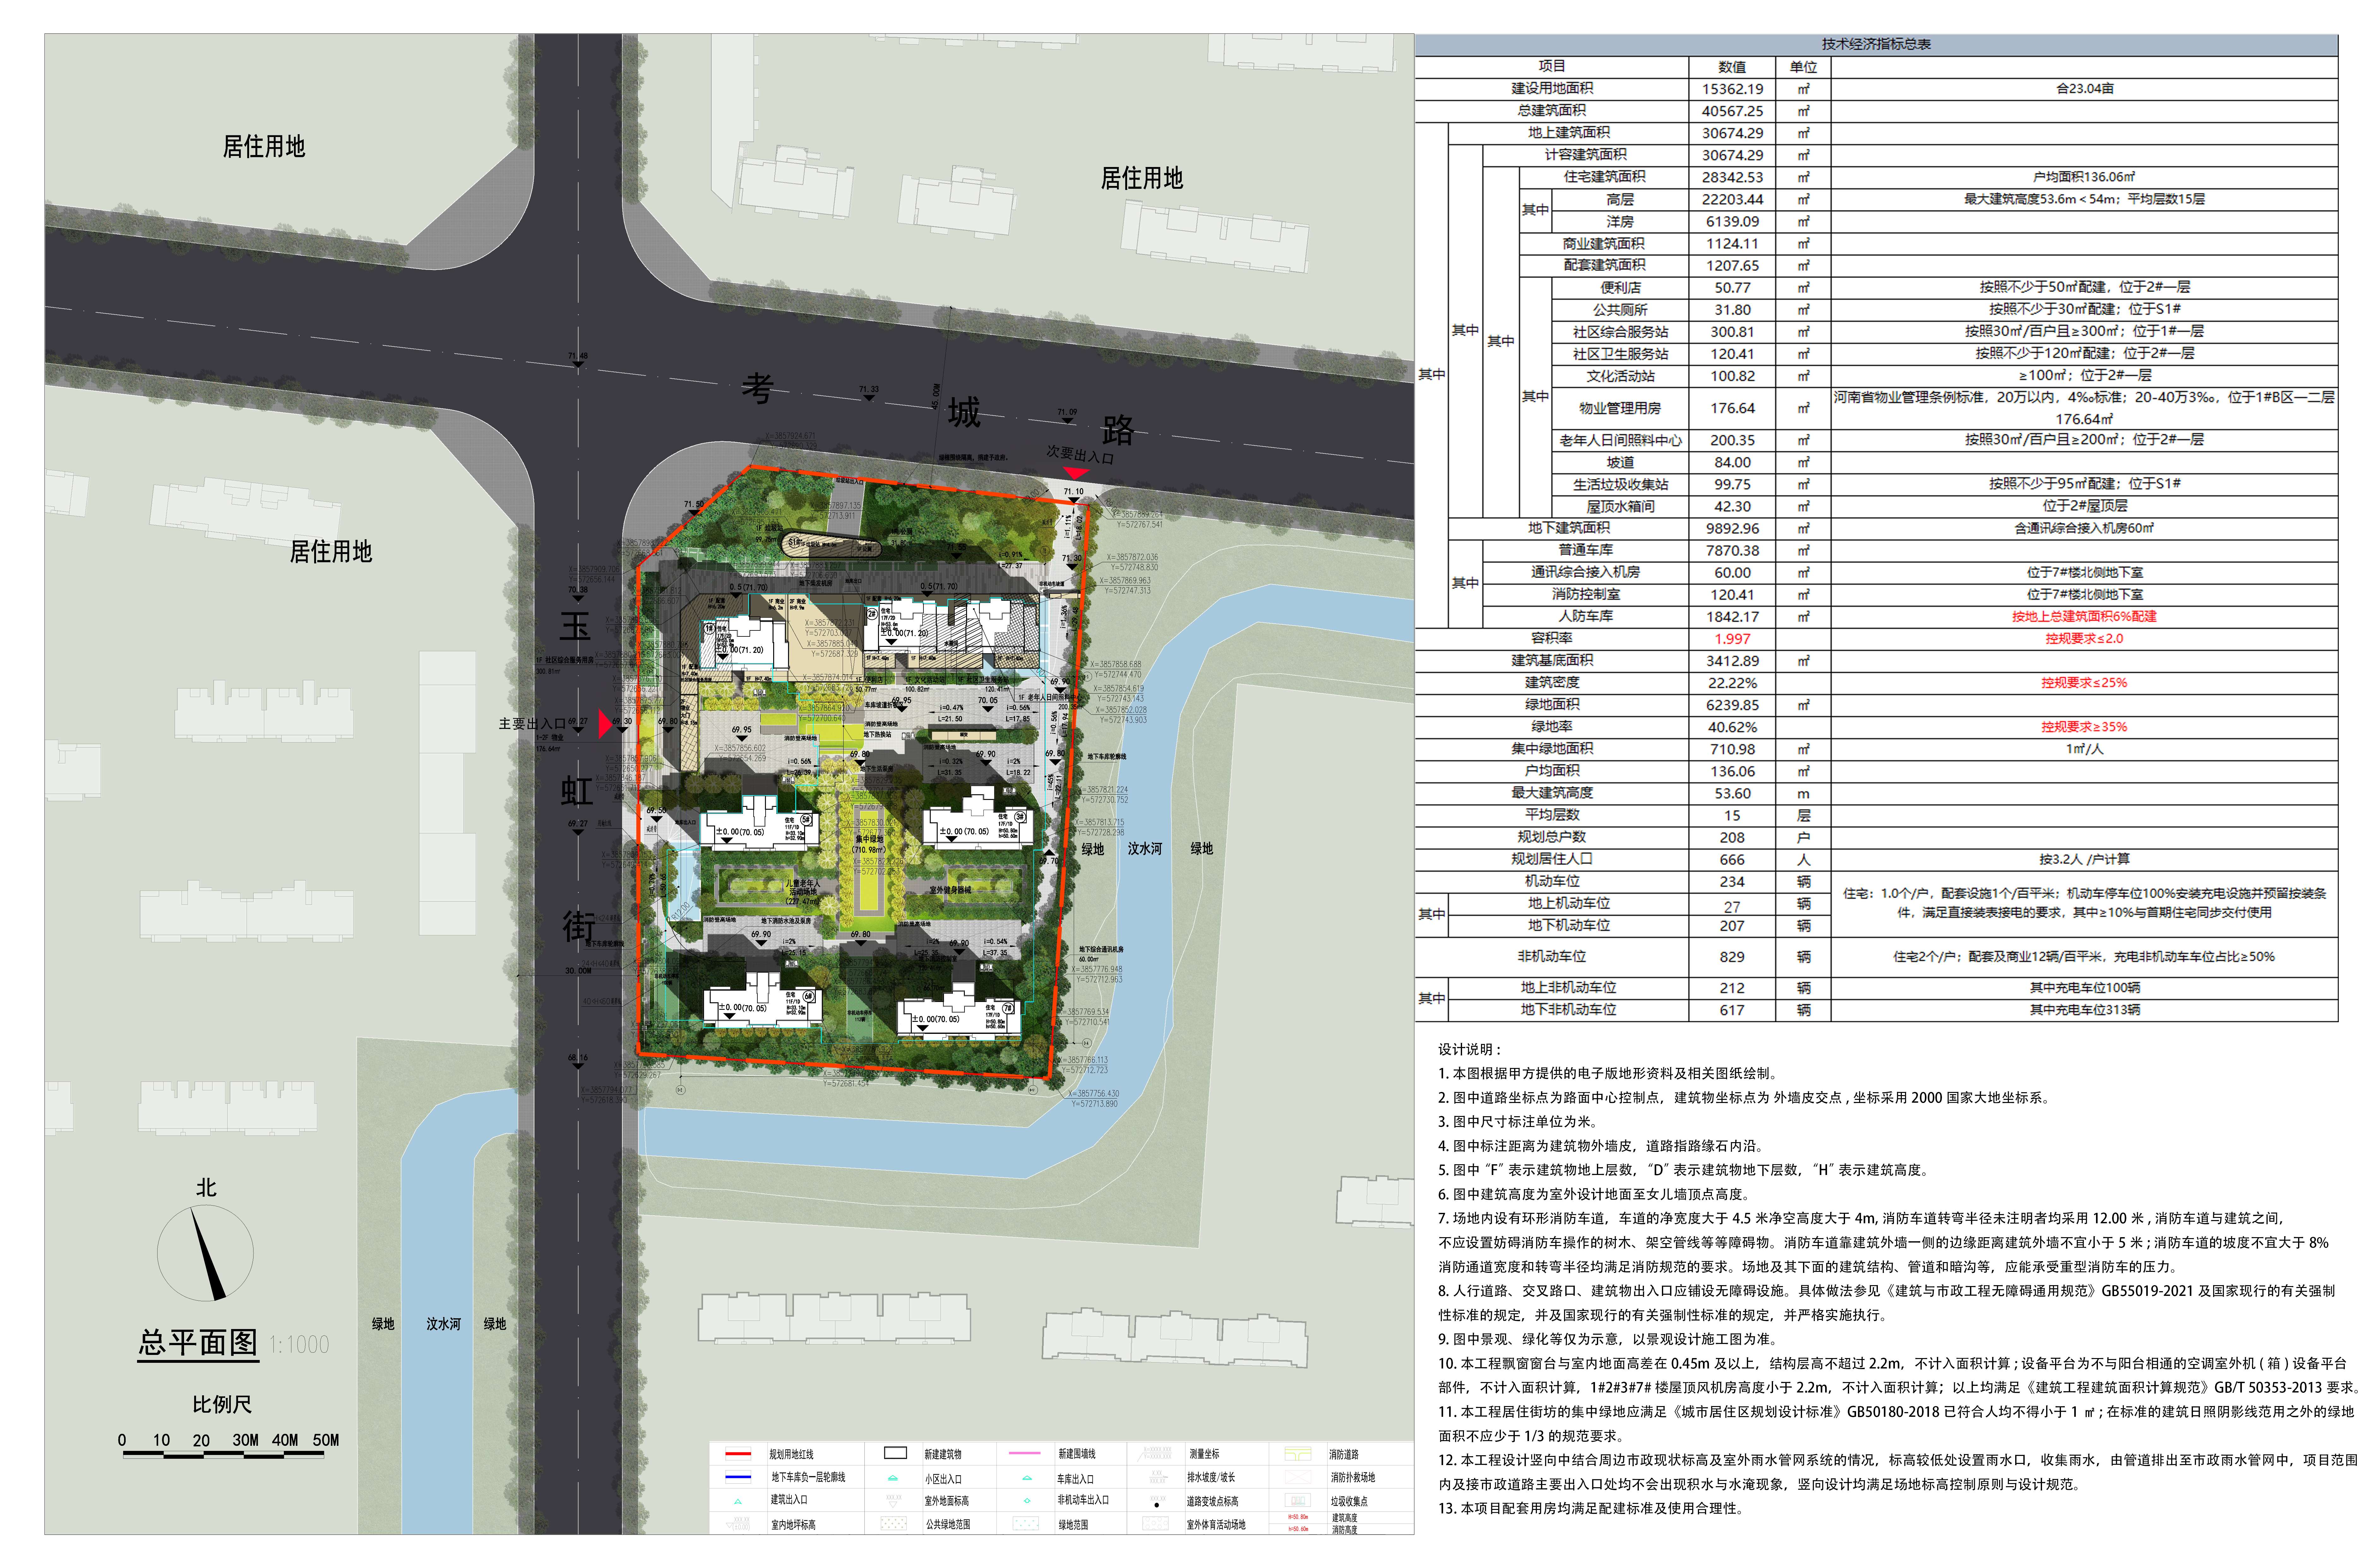
Task: Select the 消防扑救场地 legend symbol
Action: tap(1298, 1477)
